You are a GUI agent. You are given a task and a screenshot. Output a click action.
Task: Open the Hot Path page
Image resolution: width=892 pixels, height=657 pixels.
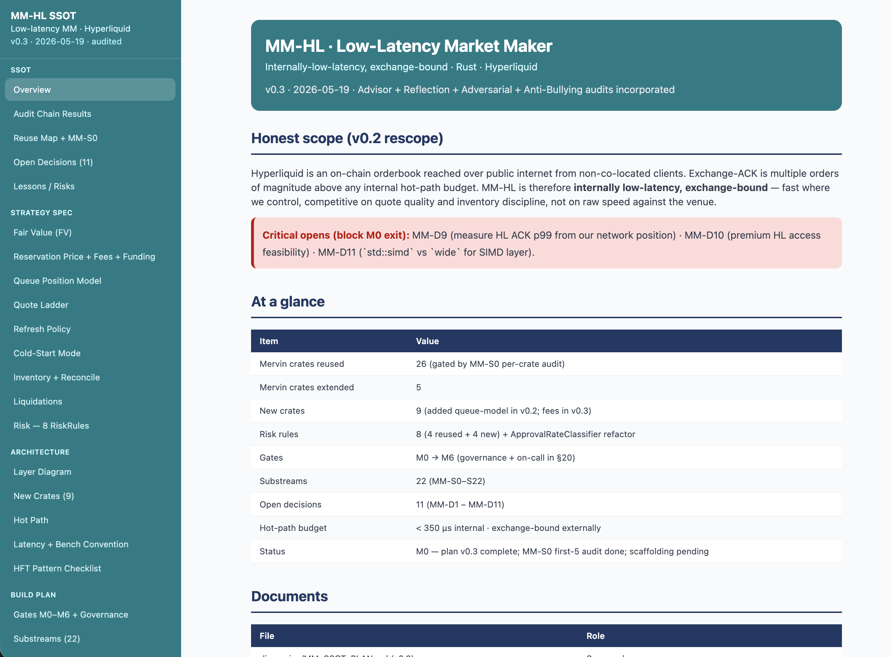90,520
